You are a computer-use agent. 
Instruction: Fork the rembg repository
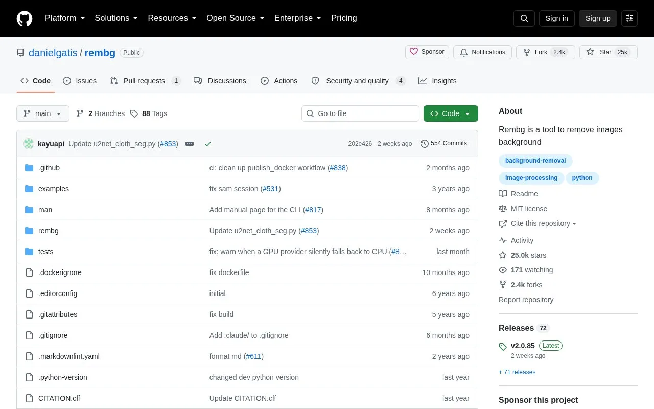[546, 52]
